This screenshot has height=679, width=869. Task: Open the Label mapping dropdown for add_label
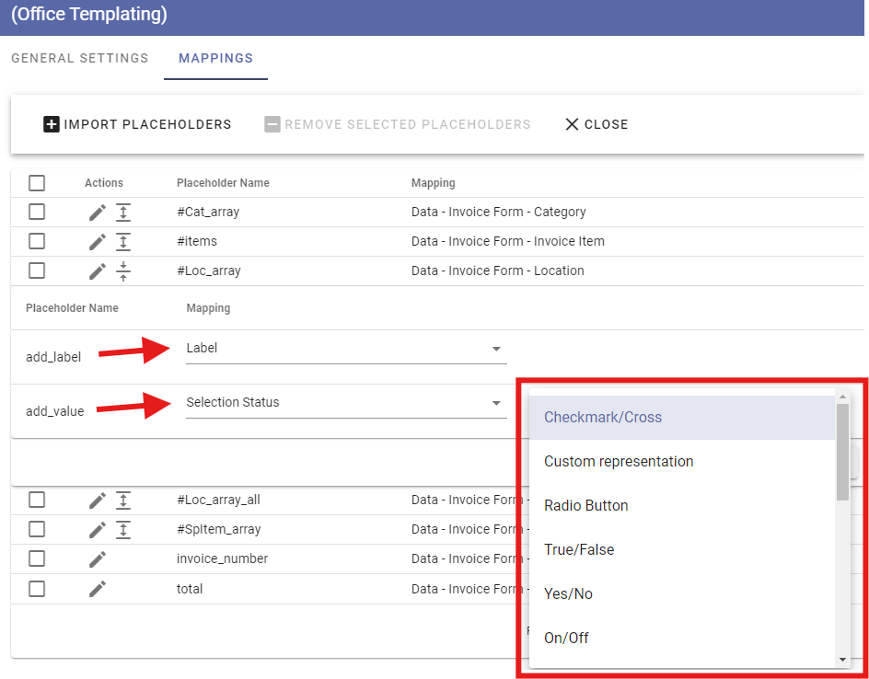346,349
